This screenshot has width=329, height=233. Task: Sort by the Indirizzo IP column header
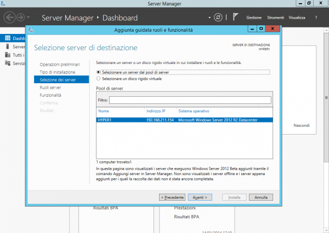tap(156, 111)
